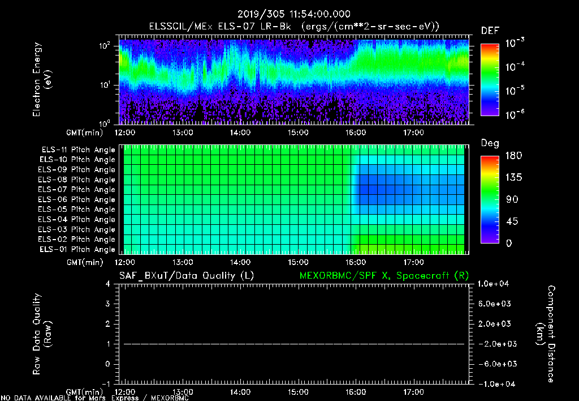Click the 17:00 tick on the data quality axis
The height and width of the screenshot is (401, 579).
point(413,392)
